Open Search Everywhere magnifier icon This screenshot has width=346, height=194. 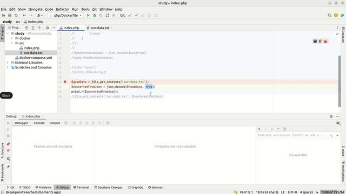coord(329,16)
